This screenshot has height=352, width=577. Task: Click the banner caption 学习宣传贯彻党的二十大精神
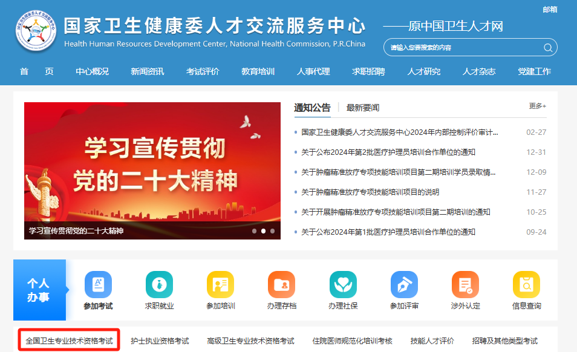point(76,231)
